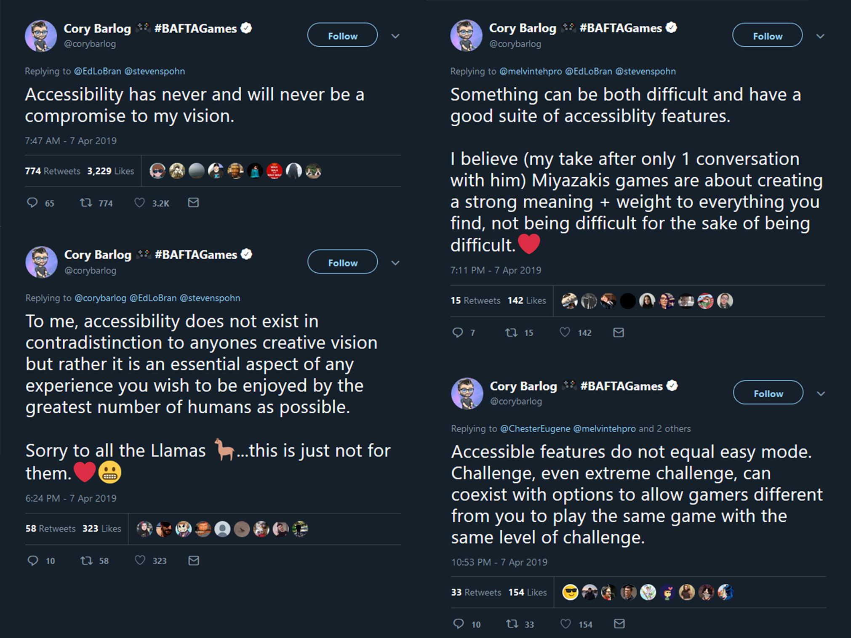Follow Cory Barlog from the 7:47 AM tweet
The width and height of the screenshot is (851, 638).
coord(342,35)
